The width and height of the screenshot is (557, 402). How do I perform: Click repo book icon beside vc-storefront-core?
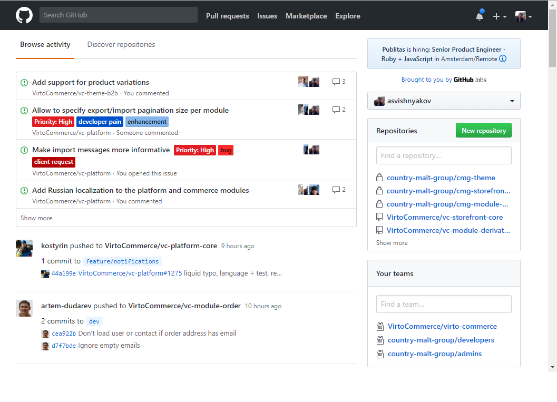[379, 217]
